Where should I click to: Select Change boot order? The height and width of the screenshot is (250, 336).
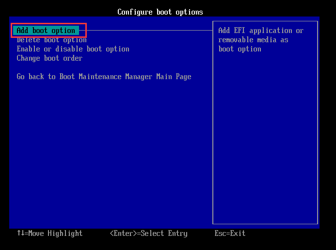pos(49,58)
